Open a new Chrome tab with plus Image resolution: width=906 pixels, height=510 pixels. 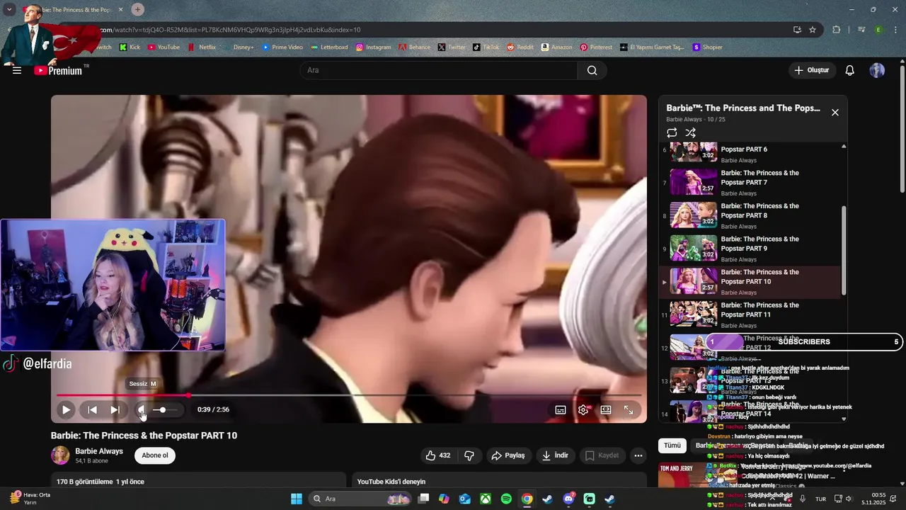(137, 9)
